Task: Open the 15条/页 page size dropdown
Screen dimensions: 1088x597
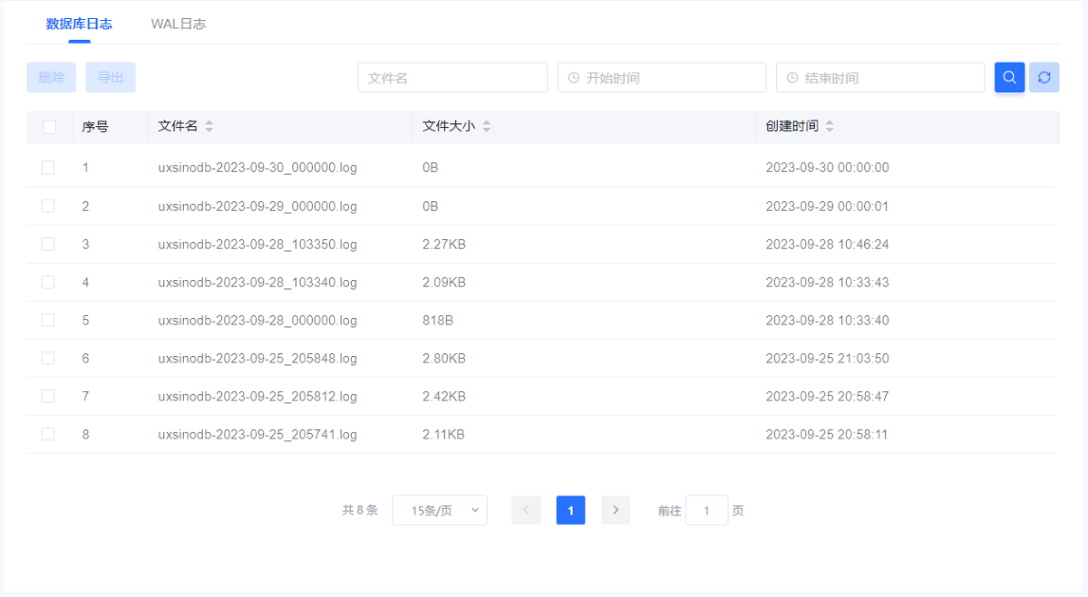Action: pos(440,510)
